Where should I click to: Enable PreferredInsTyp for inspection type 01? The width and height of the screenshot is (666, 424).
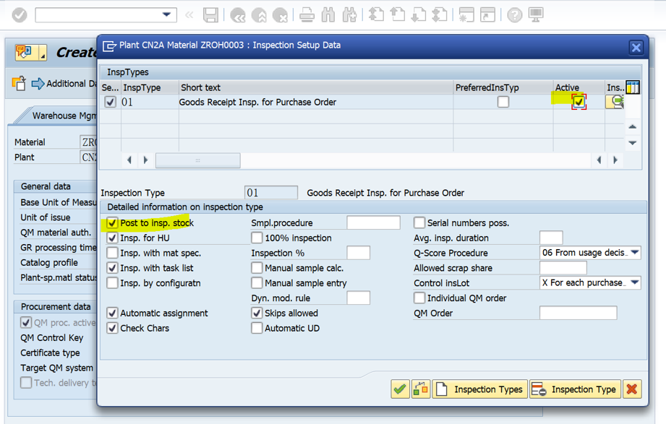point(503,102)
